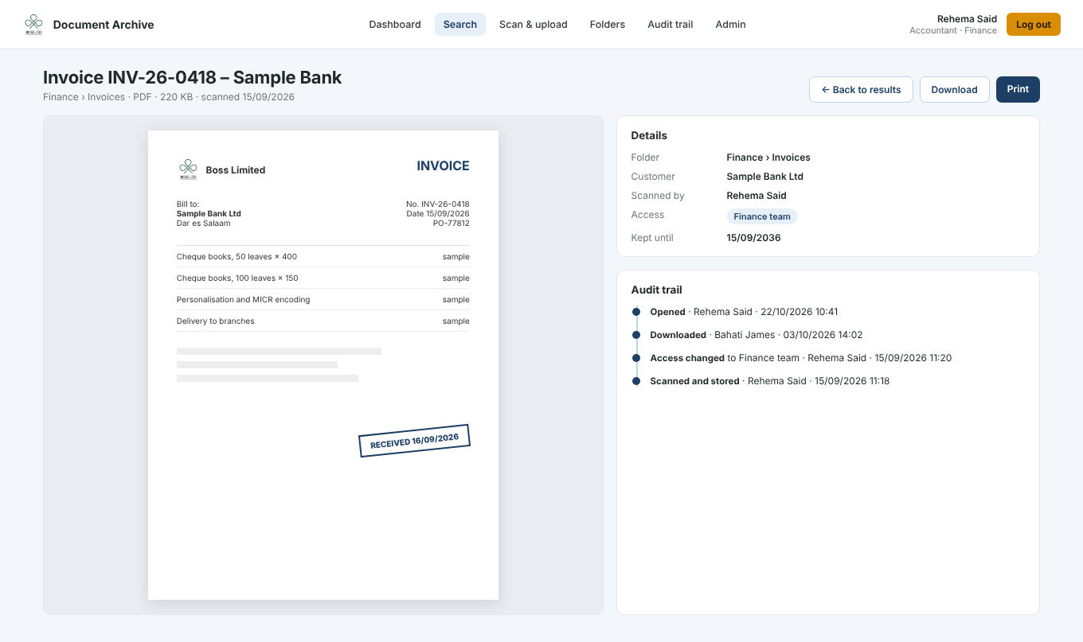Print the invoice
Image resolution: width=1083 pixels, height=642 pixels.
coord(1018,90)
